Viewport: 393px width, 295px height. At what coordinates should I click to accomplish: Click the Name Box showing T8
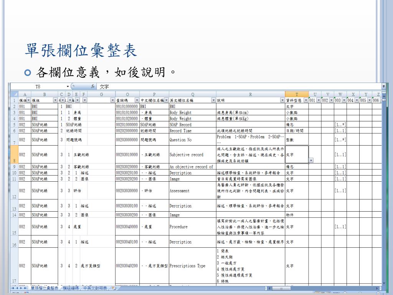(38, 86)
